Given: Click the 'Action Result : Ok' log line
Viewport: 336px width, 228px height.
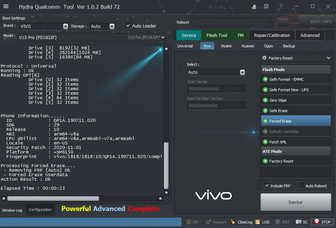Looking at the screenshot, I should click(x=26, y=179).
